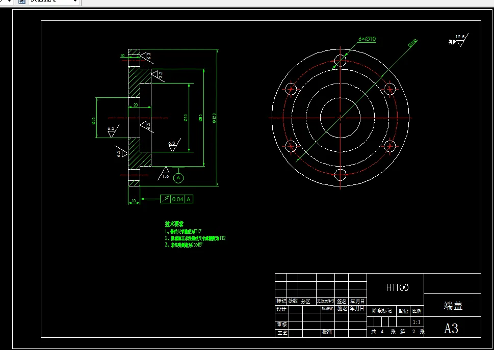Click the requirement line ending in 2×45°
The image size is (494, 350).
coord(184,245)
